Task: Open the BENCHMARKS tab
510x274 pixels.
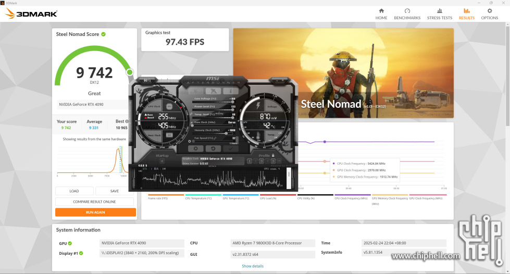Action: pos(407,14)
